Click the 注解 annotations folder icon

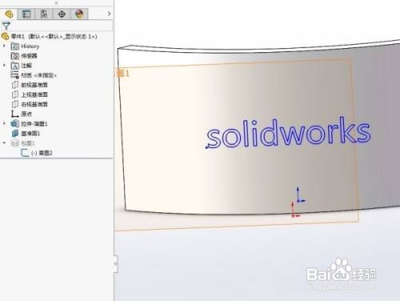coord(14,66)
